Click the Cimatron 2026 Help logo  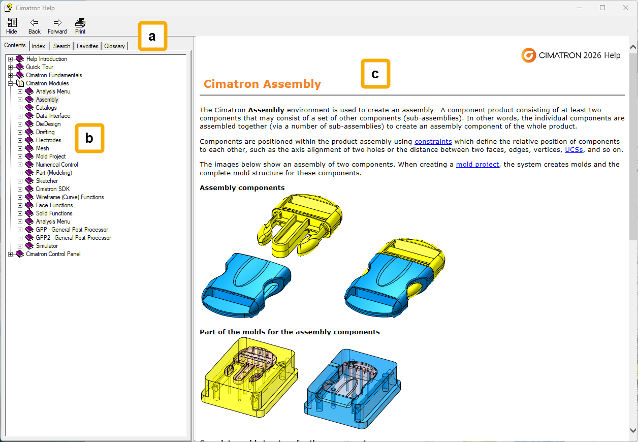(x=571, y=55)
